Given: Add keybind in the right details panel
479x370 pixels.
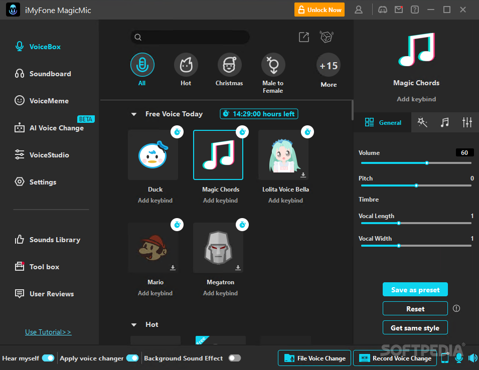Looking at the screenshot, I should [x=416, y=99].
